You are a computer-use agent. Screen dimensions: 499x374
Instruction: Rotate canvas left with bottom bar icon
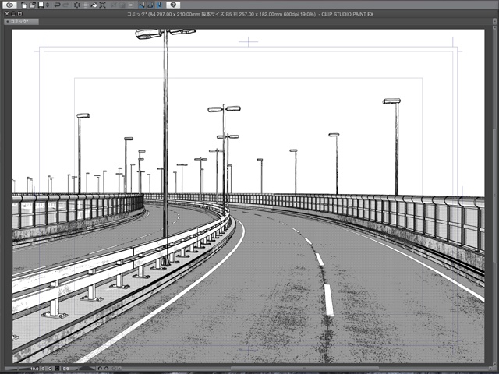tap(100, 369)
